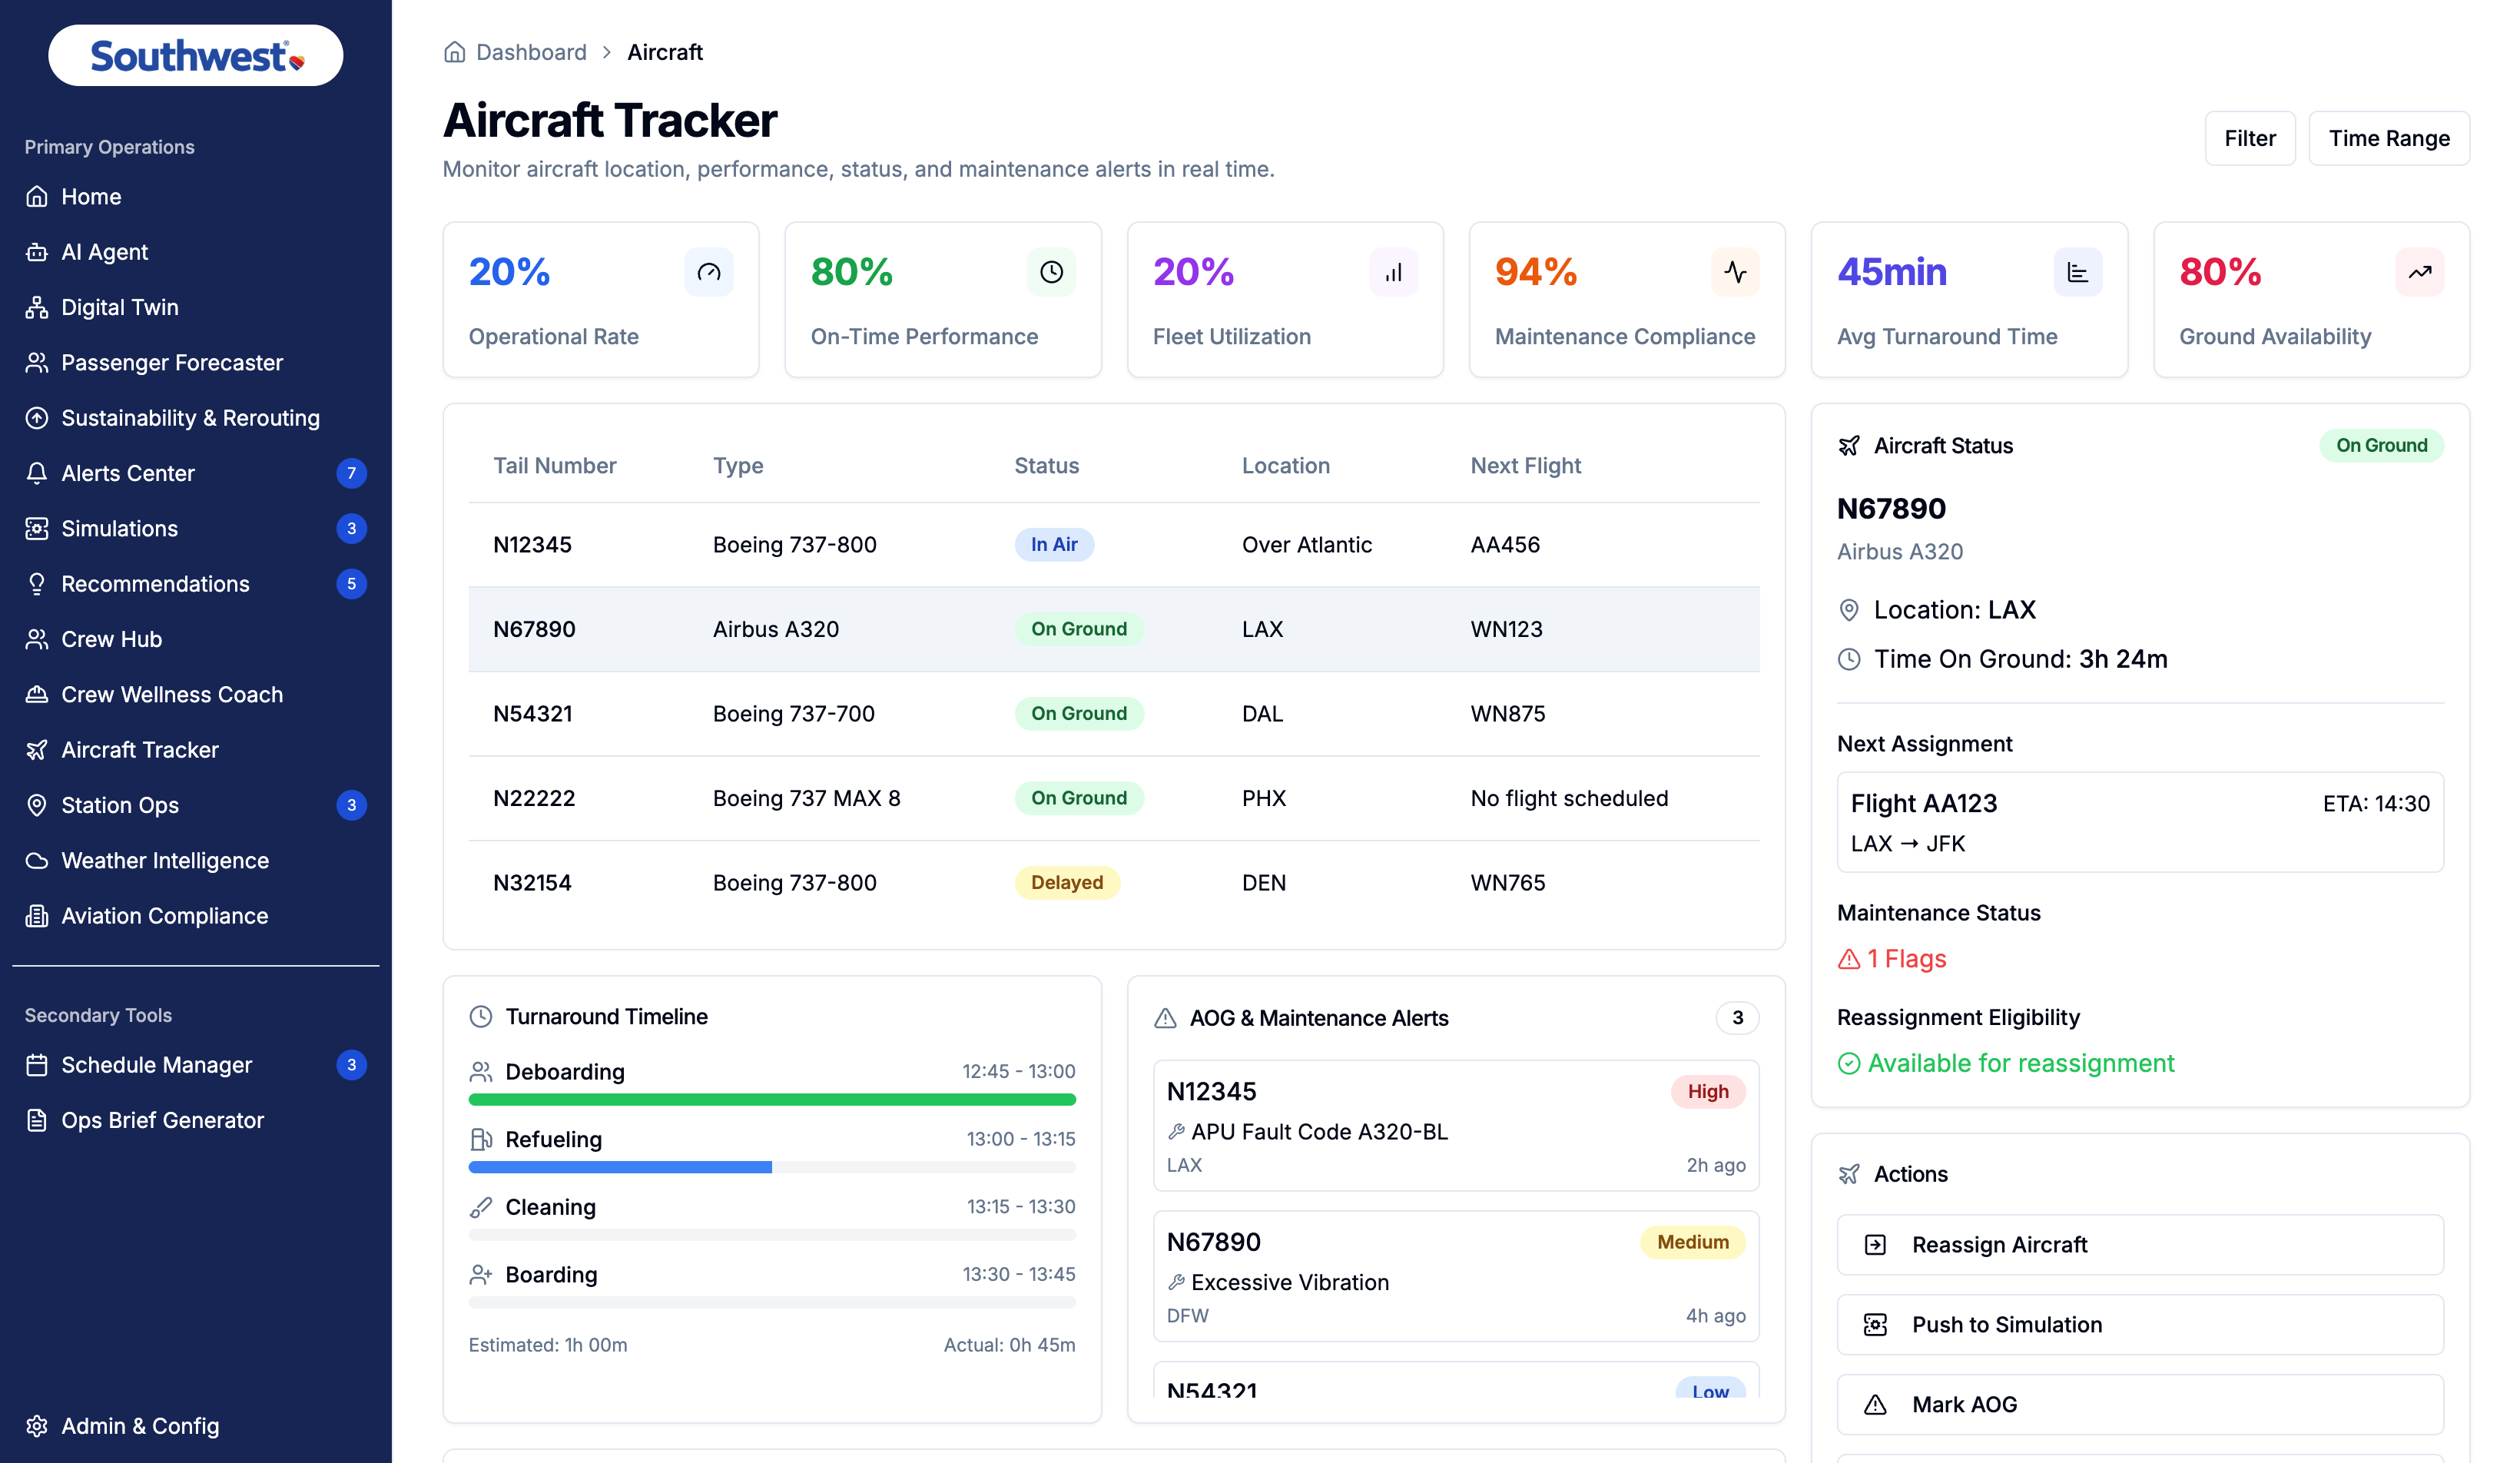
Task: Click the green check reassignment icon
Action: (1850, 1064)
